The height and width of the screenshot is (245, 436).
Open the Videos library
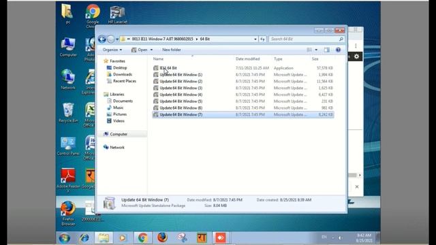119,121
